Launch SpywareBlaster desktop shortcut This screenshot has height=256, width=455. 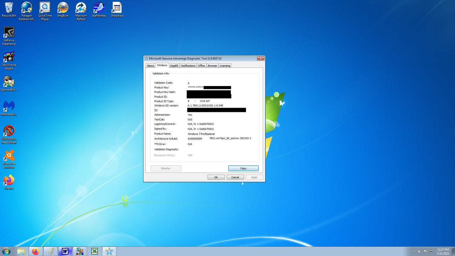[x=9, y=84]
